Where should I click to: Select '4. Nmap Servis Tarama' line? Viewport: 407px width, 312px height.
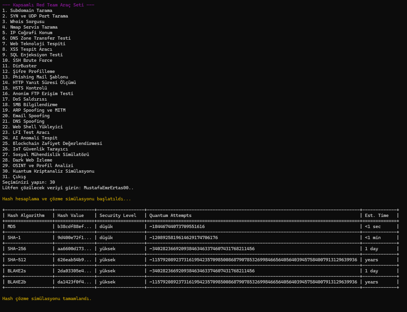coord(30,27)
